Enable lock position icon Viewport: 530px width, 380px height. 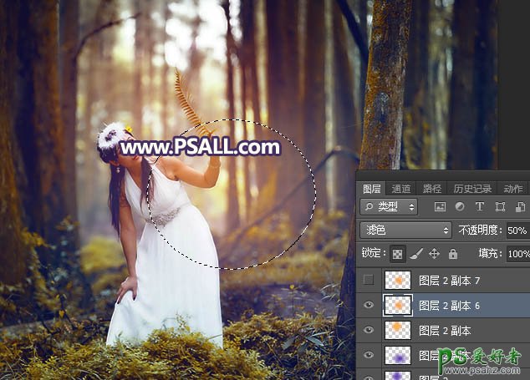click(x=435, y=253)
